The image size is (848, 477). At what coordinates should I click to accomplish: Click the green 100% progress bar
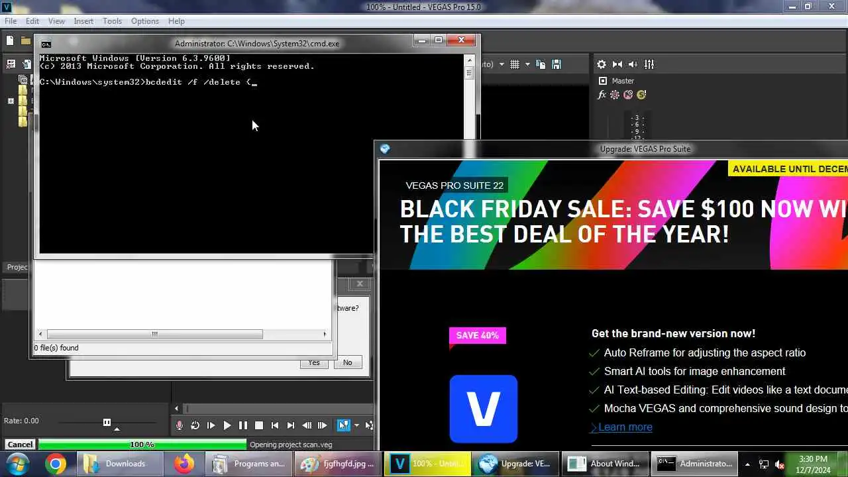click(x=142, y=445)
